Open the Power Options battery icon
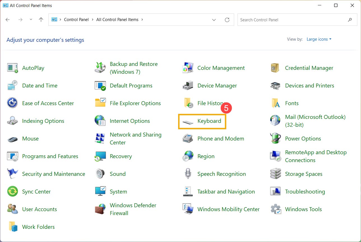Screen dimensions: 361x242 276,139
